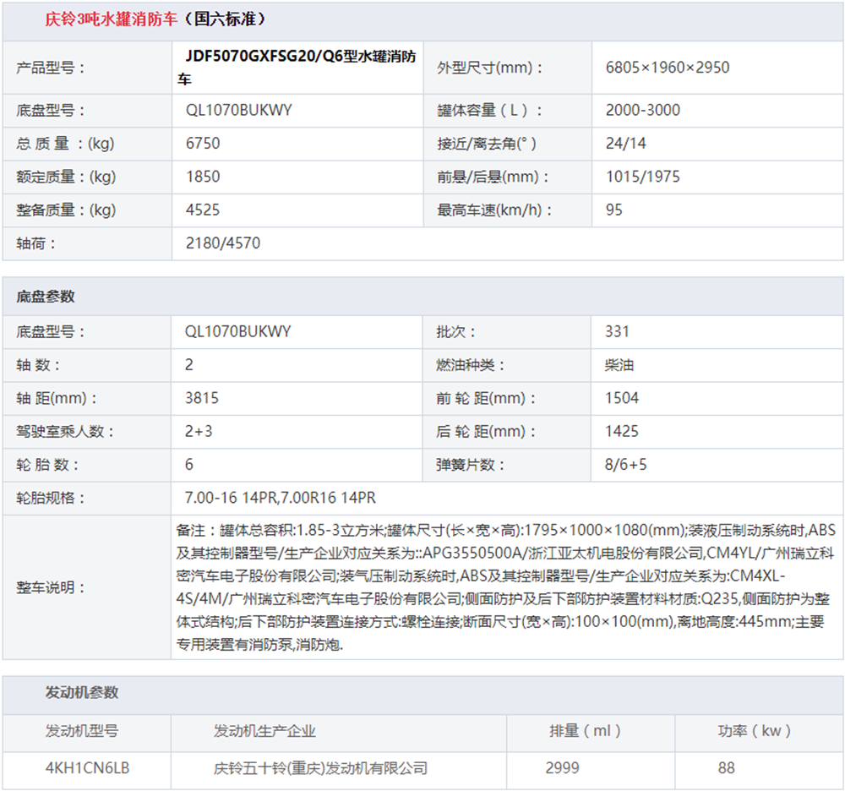Click the 批次 label

[x=455, y=332]
